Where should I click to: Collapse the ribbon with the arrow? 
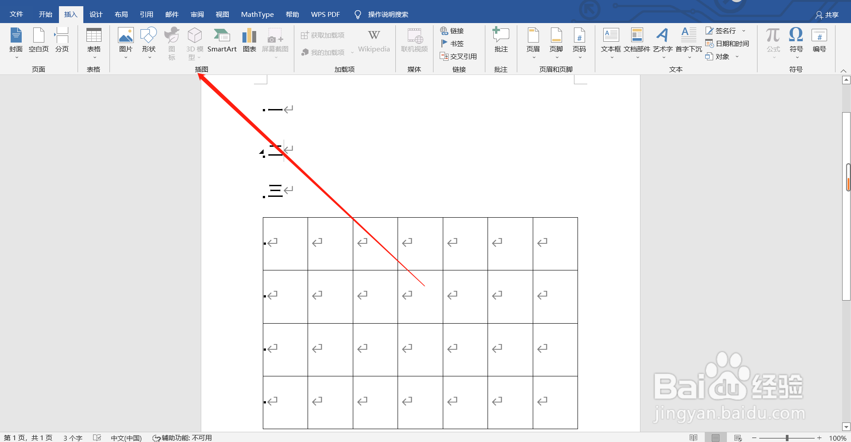point(843,70)
